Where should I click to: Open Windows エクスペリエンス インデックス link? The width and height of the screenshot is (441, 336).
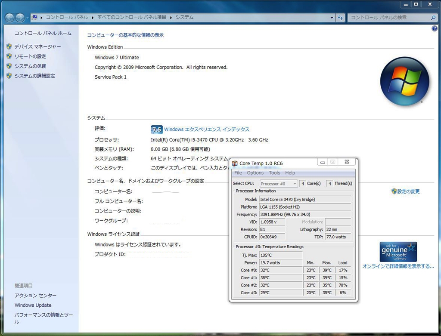[x=207, y=129]
